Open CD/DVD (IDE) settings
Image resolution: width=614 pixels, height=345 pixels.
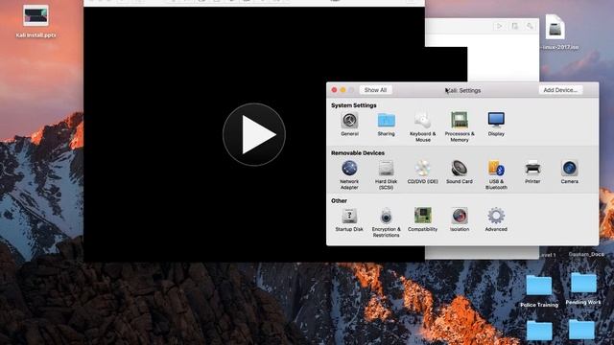[422, 172]
